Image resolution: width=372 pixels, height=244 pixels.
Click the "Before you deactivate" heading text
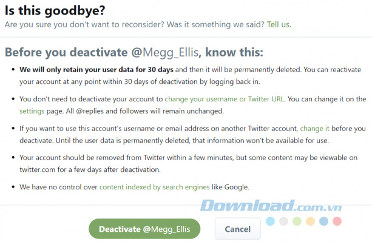(66, 52)
